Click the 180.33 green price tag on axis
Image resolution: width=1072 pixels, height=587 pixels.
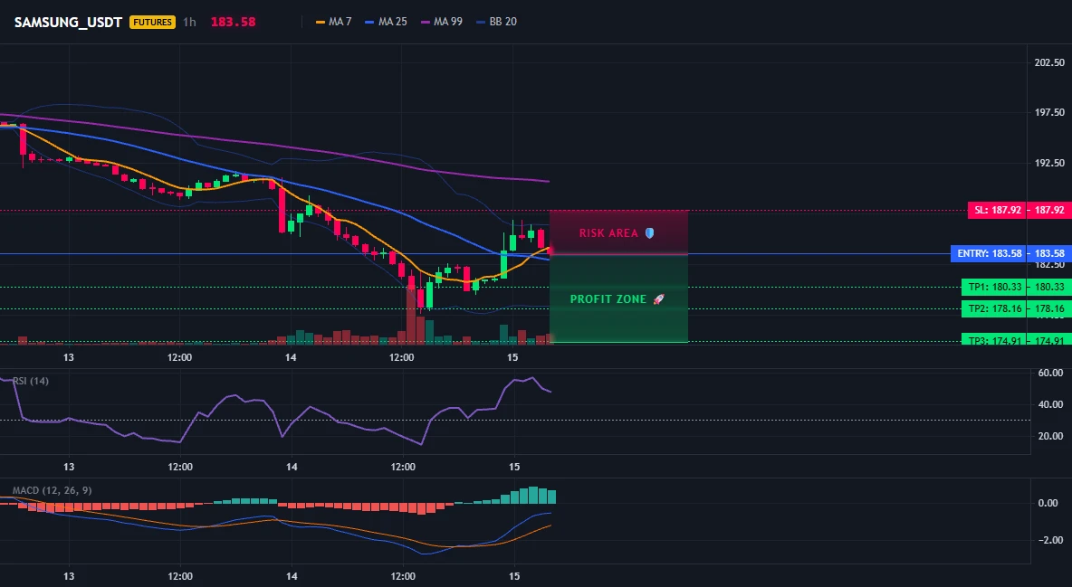[1049, 287]
